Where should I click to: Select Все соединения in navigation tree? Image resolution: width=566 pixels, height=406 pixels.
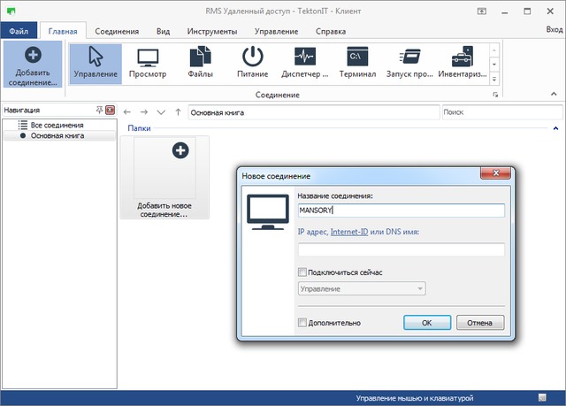(57, 126)
